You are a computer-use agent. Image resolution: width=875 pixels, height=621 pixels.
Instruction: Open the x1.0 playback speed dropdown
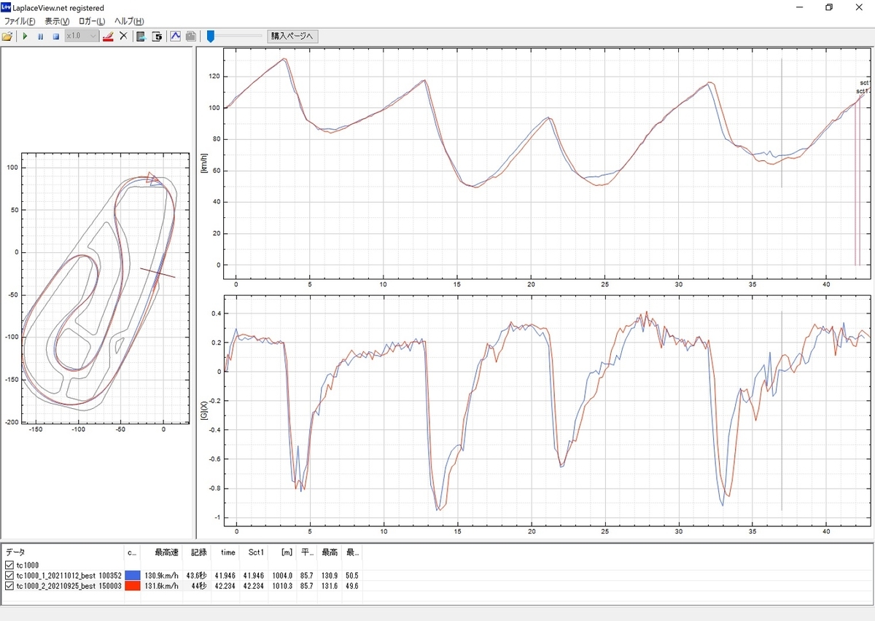(x=81, y=36)
